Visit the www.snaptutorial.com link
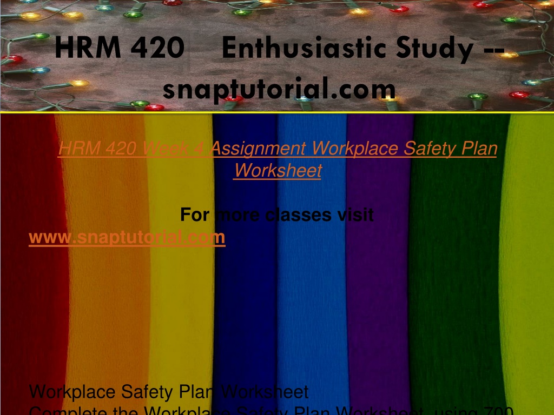554x415 pixels. 127,237
